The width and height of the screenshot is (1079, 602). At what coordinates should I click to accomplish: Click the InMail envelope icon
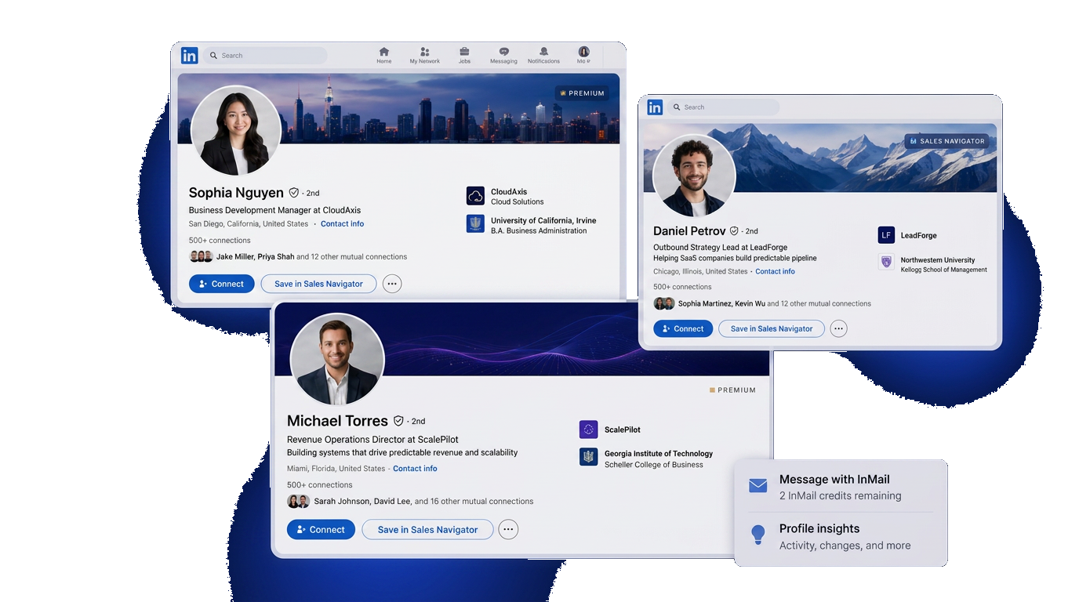pos(757,486)
